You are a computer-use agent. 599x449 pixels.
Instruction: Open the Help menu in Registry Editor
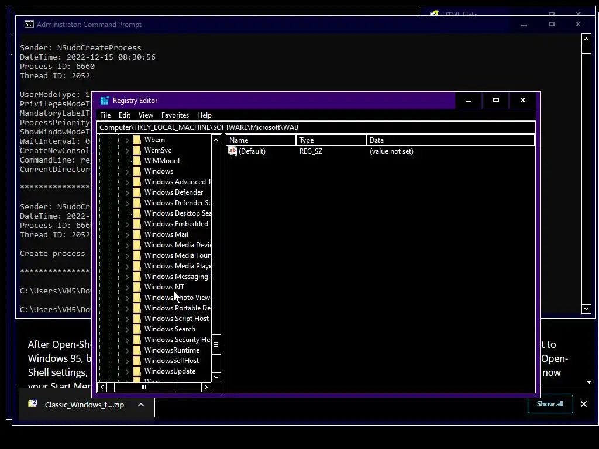click(204, 115)
